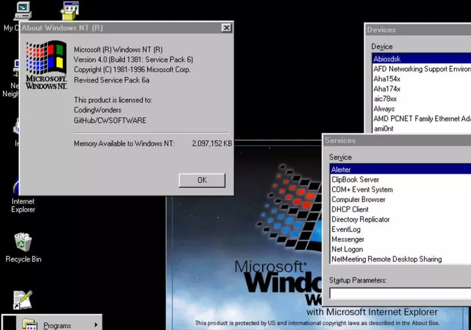Select the Directory Replicator service
Viewport: 471px width, 330px height.
pos(400,219)
